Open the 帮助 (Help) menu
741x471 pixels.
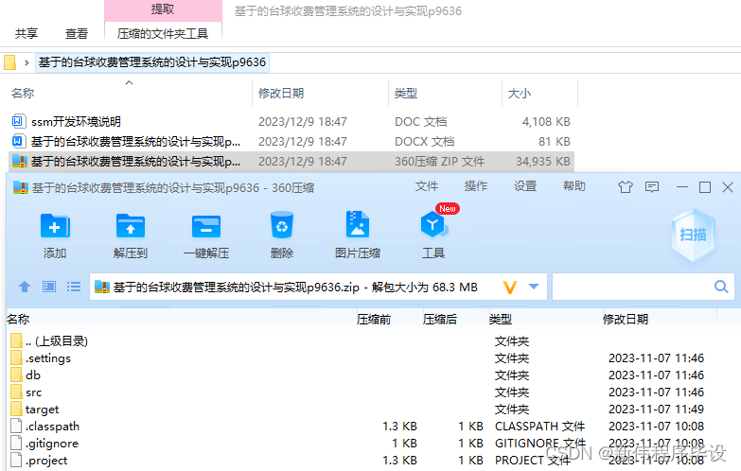574,186
